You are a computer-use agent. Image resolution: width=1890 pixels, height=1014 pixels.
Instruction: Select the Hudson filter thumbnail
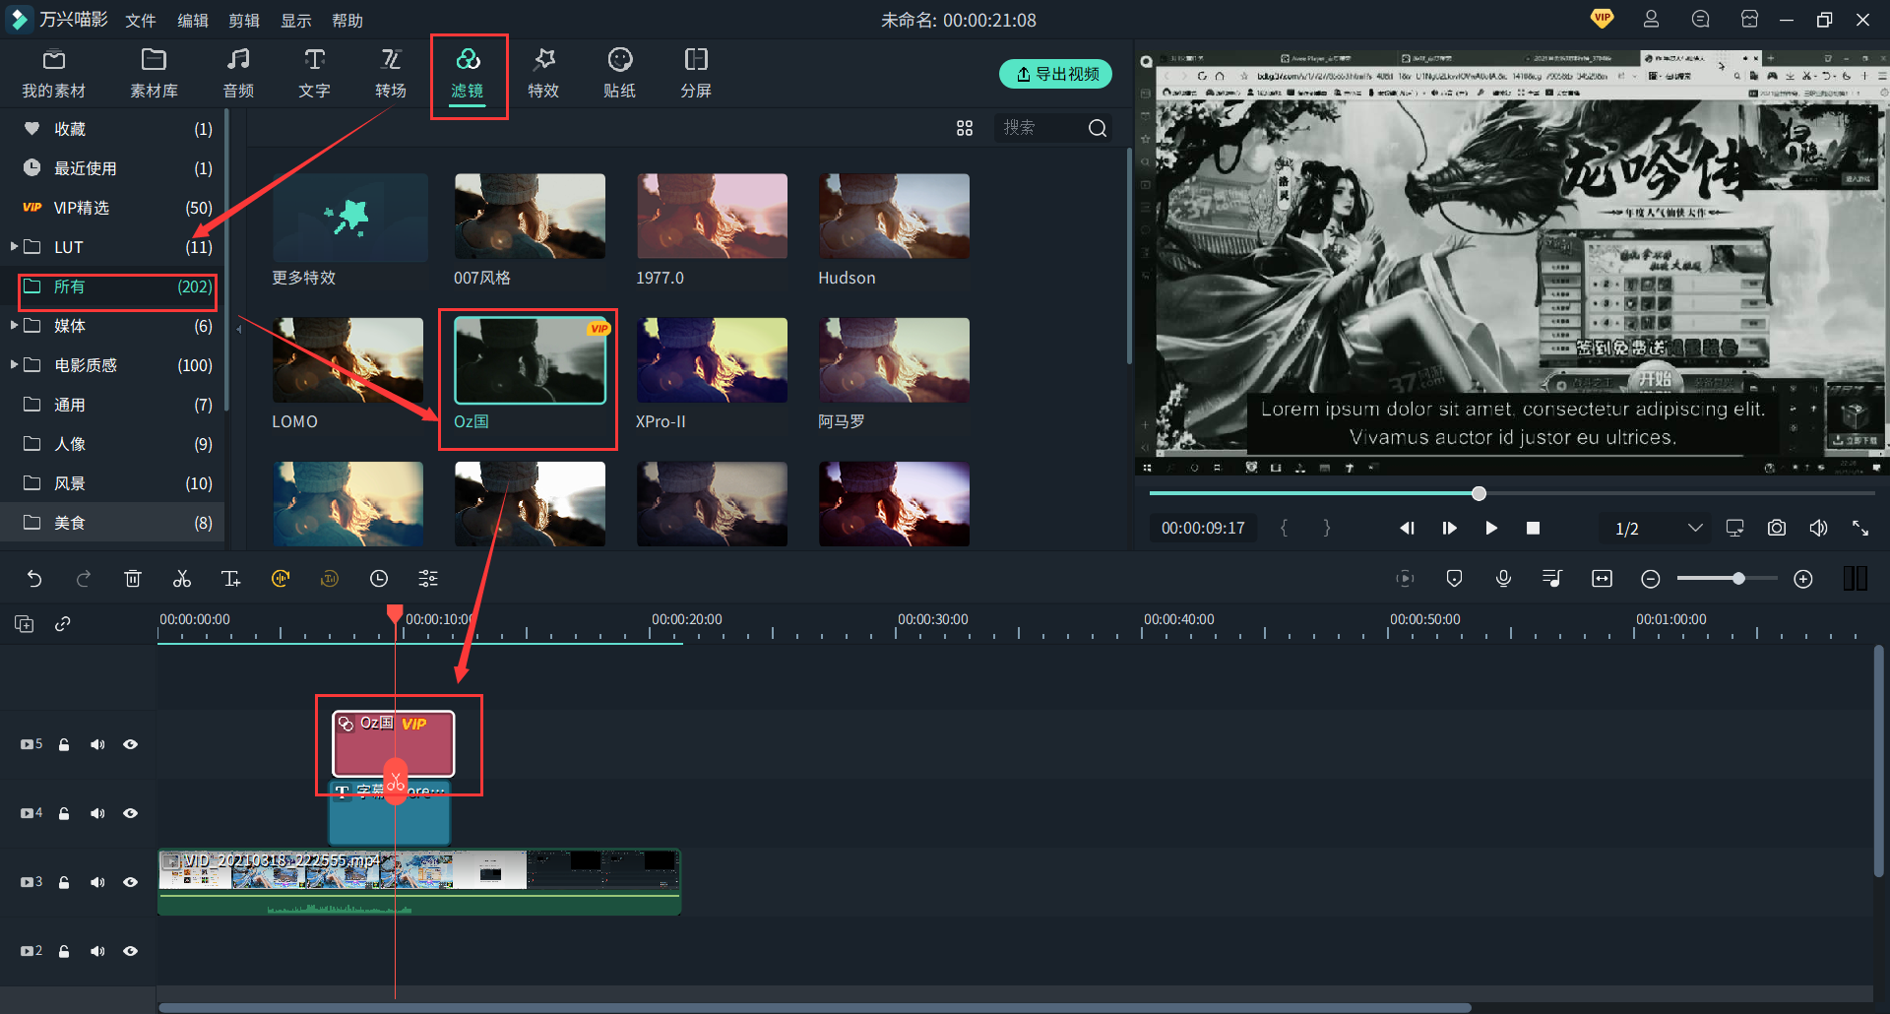click(x=894, y=217)
